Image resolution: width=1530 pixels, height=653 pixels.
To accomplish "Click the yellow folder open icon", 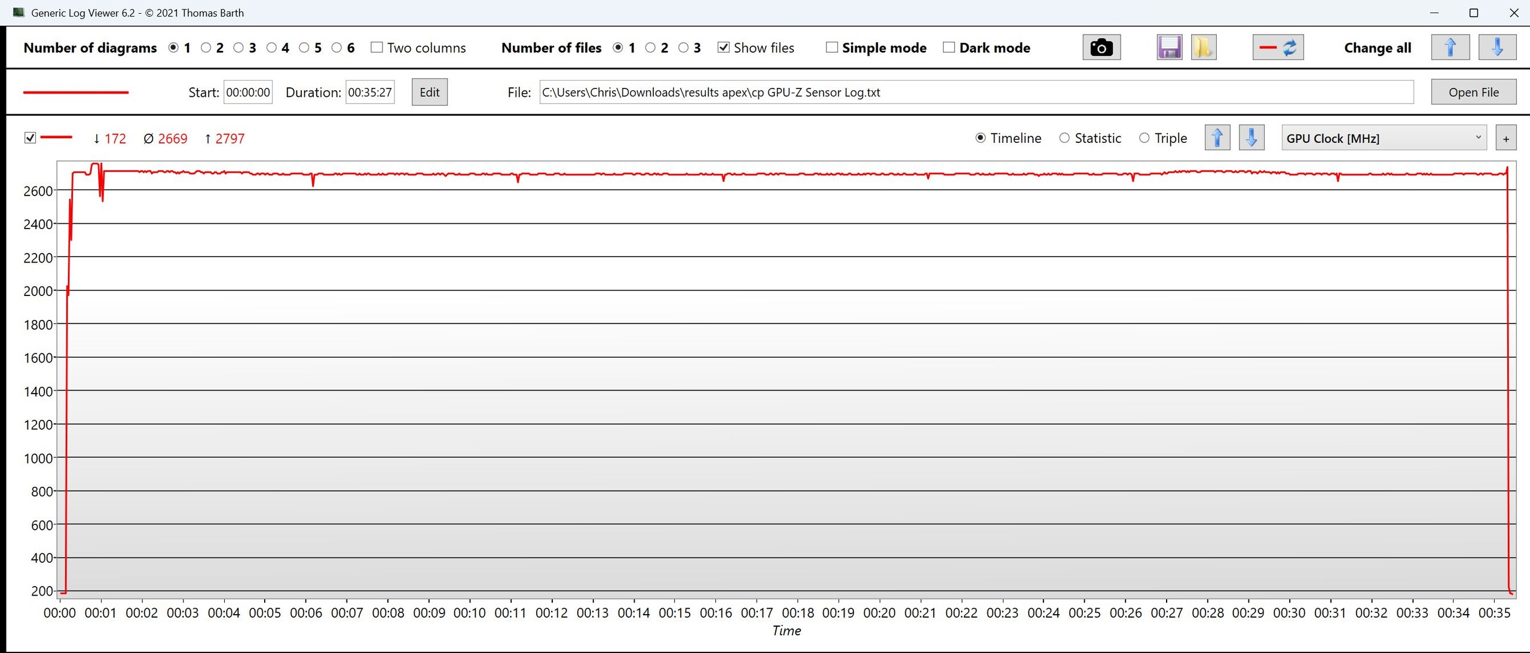I will click(1203, 47).
